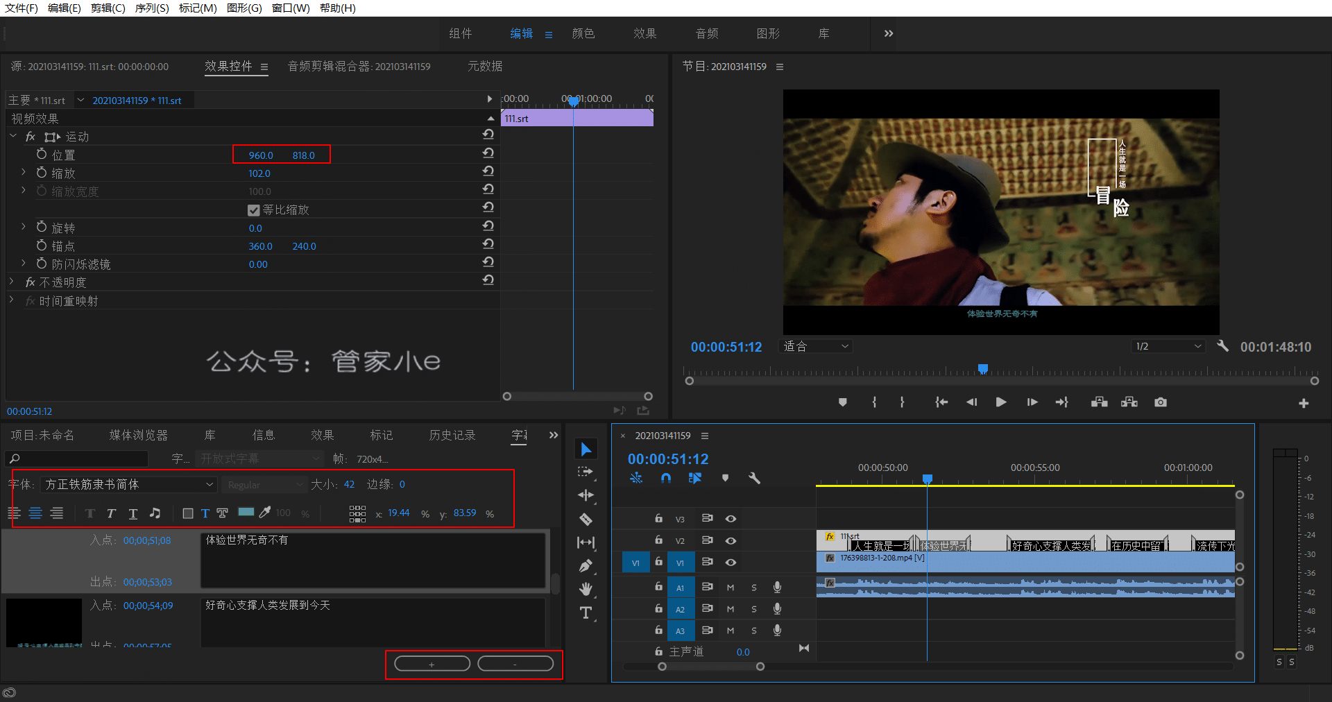Viewport: 1332px width, 702px height.
Task: Reset the Scale parameter
Action: pos(488,171)
